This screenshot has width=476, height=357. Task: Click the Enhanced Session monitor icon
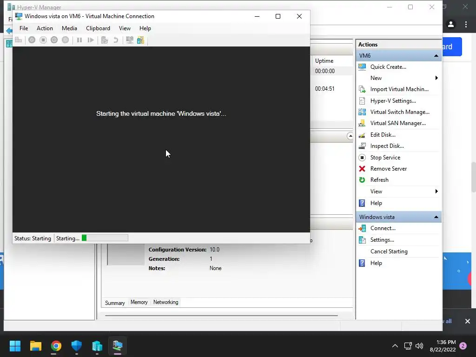point(130,40)
